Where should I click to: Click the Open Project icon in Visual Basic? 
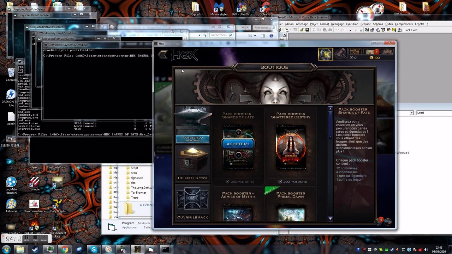(302, 30)
